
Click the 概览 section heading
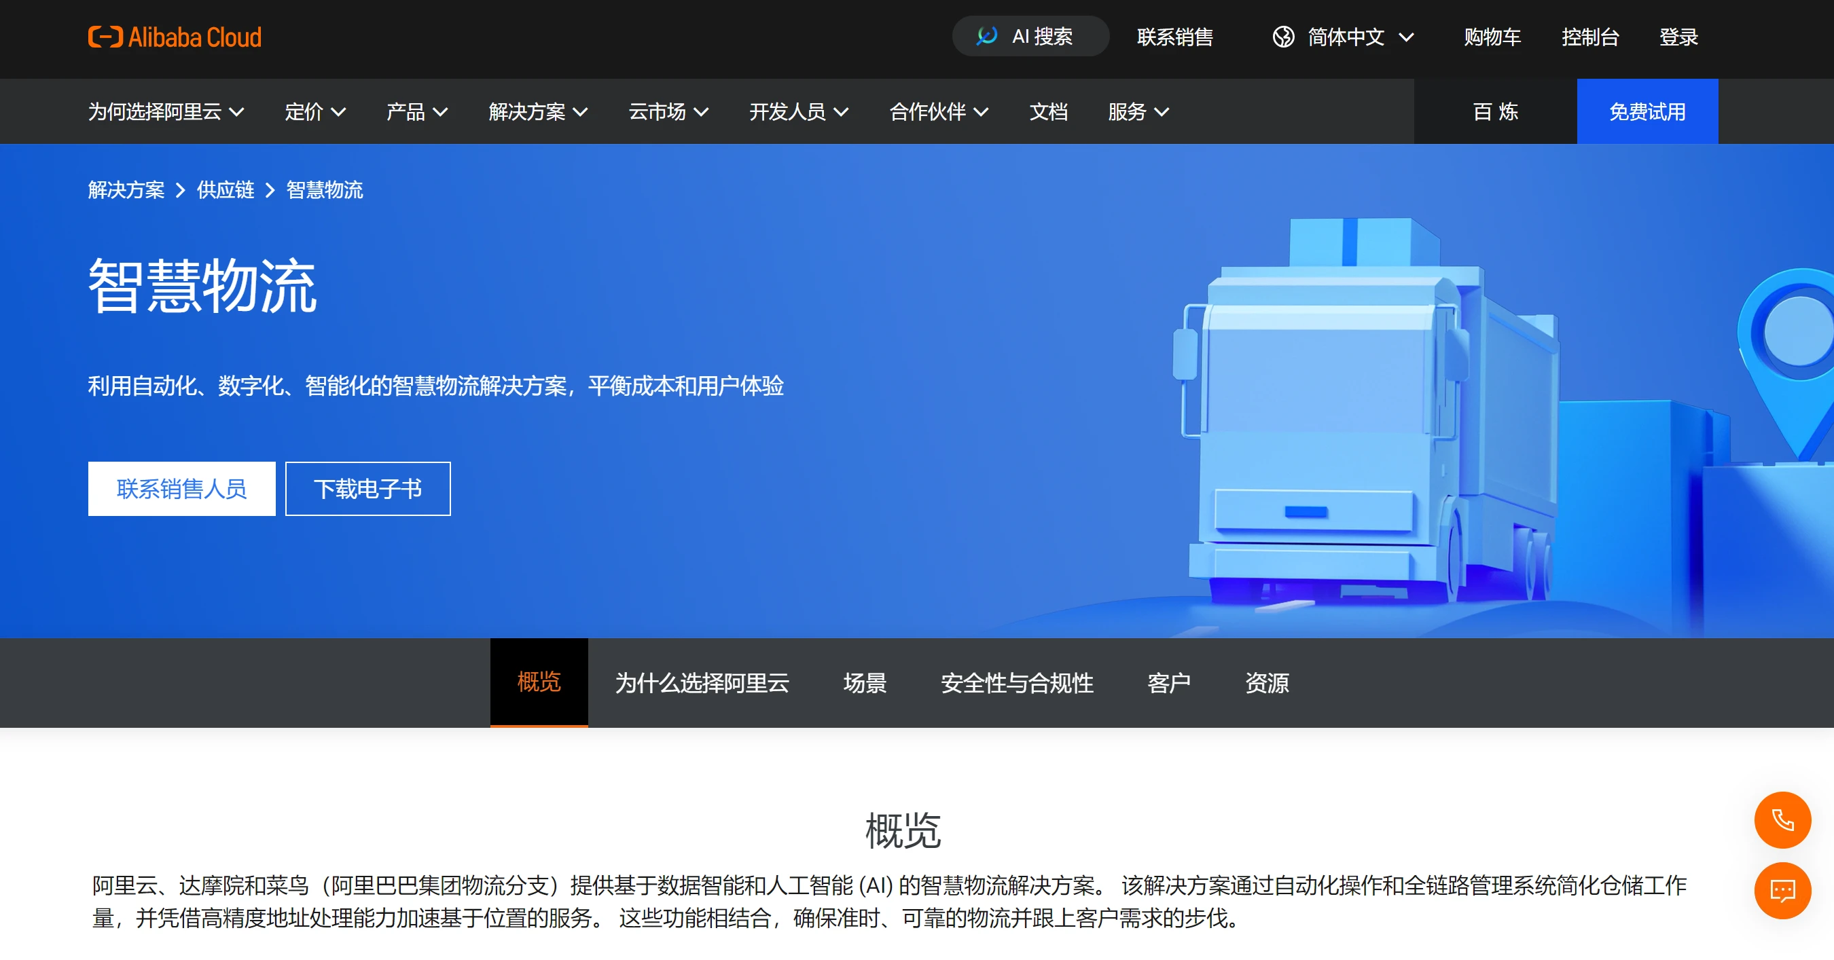tap(902, 830)
